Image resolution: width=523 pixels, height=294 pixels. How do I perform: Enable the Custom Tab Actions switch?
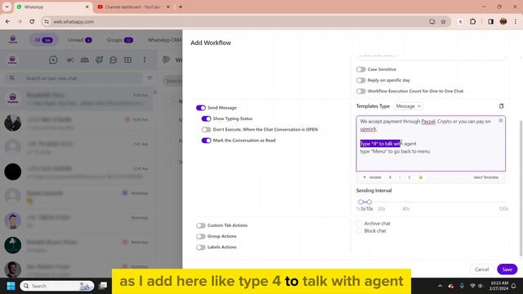pyautogui.click(x=201, y=225)
